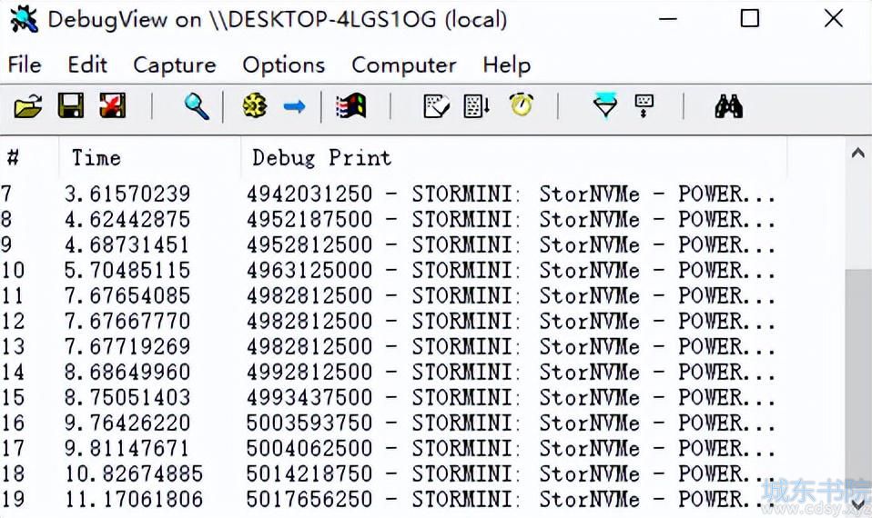Click debug print value 4952187500
The height and width of the screenshot is (518, 872).
coord(309,220)
